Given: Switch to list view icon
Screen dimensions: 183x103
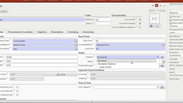Looking at the screenshot, I should [152, 5].
